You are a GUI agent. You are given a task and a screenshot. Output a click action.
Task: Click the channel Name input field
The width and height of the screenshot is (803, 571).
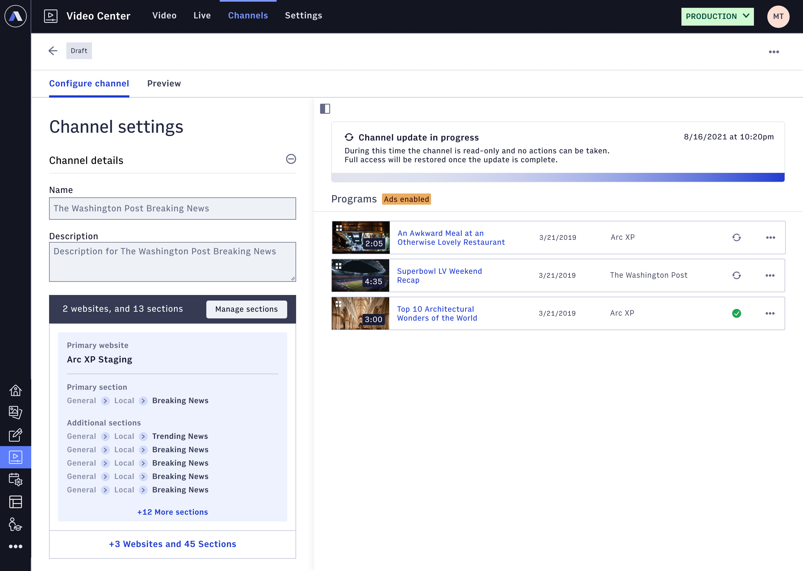[x=172, y=209]
